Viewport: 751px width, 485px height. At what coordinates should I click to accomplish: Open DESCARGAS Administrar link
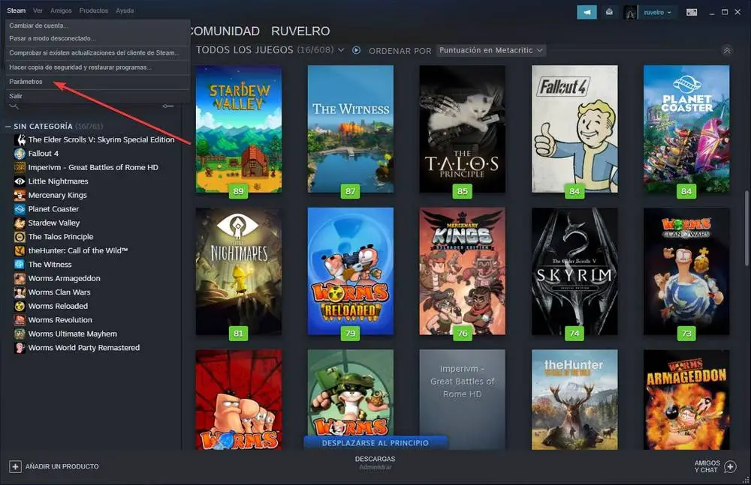tap(375, 463)
